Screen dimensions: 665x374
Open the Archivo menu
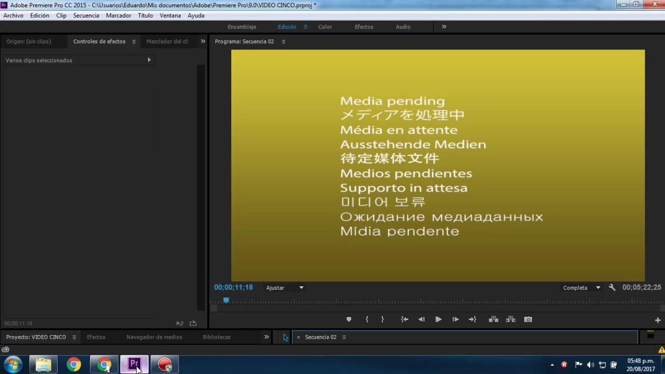click(x=14, y=16)
